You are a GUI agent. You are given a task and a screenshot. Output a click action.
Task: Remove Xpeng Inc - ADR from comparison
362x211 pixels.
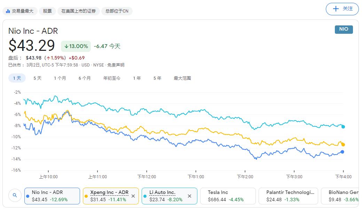[133, 196]
